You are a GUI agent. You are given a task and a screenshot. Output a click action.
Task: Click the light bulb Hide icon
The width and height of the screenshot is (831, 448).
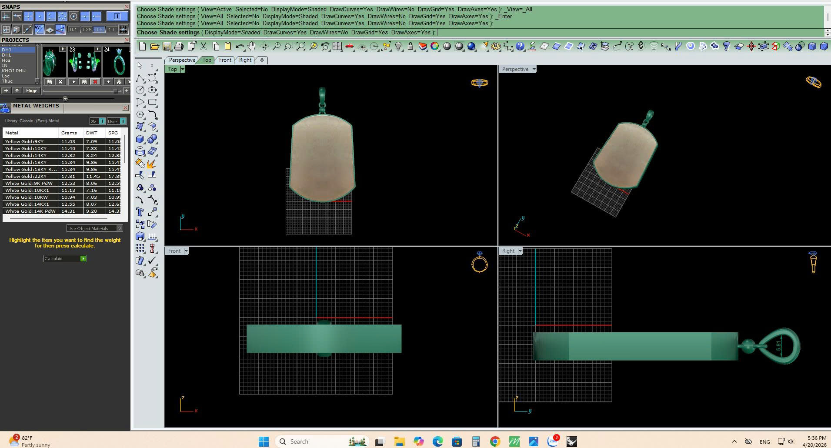coord(398,46)
